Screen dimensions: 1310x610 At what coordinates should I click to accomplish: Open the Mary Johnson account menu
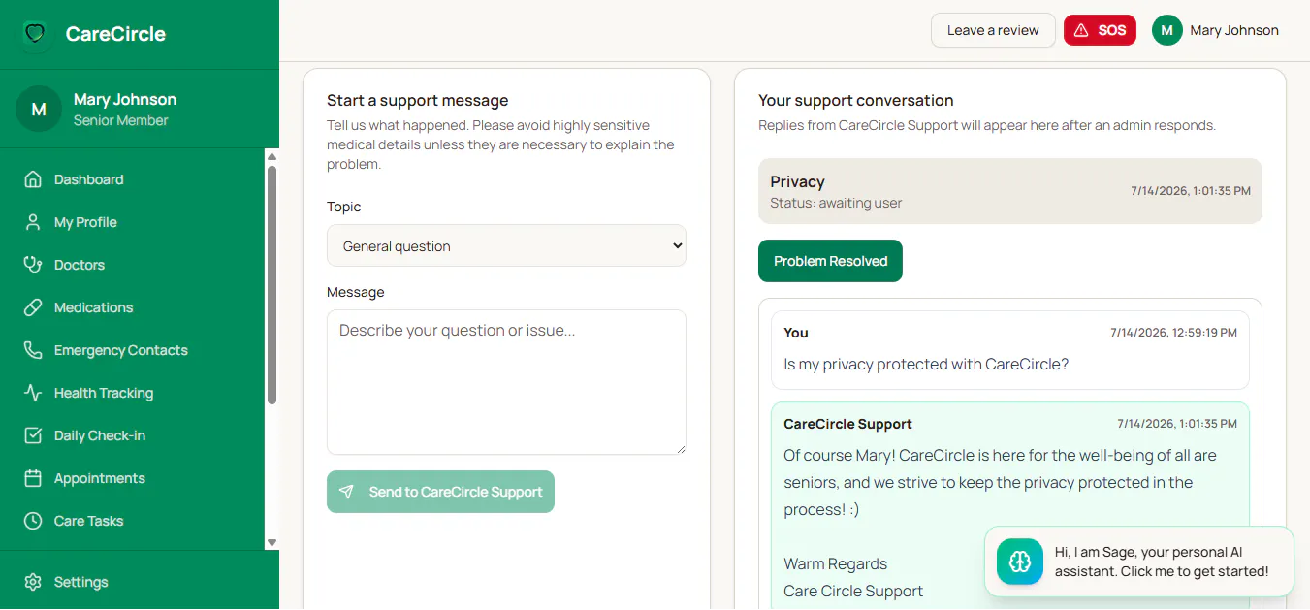tap(1216, 30)
